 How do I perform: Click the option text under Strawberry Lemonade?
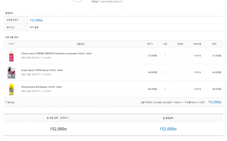click(36, 58)
